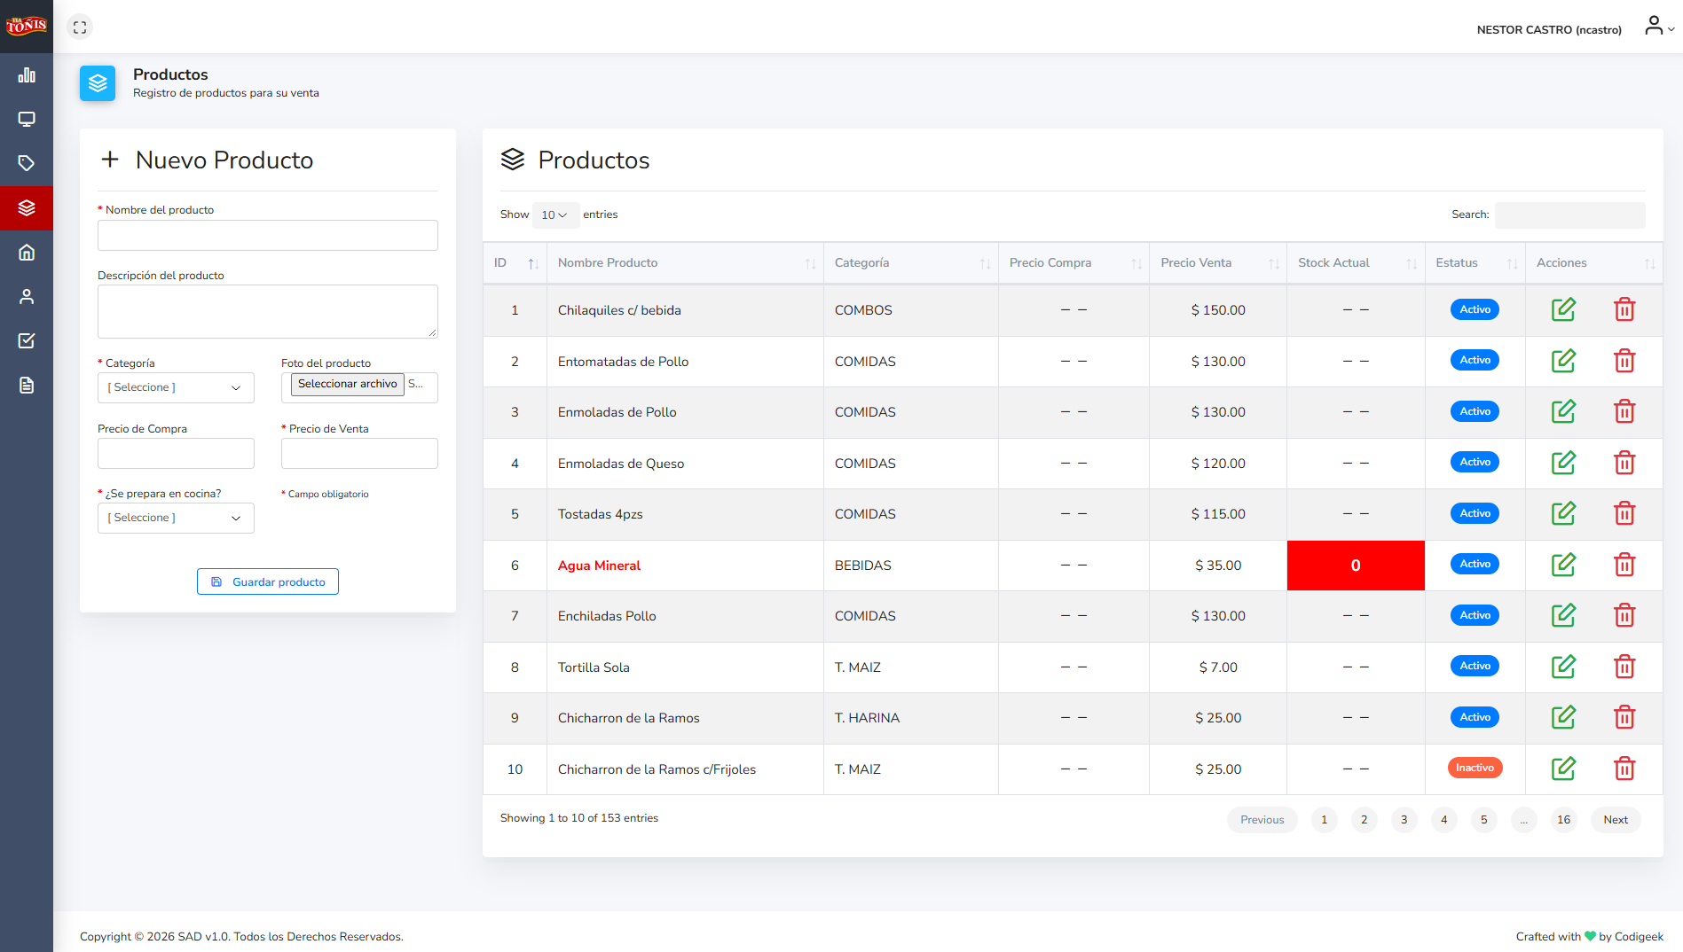
Task: Click the Previous pagination button
Action: pyautogui.click(x=1262, y=820)
